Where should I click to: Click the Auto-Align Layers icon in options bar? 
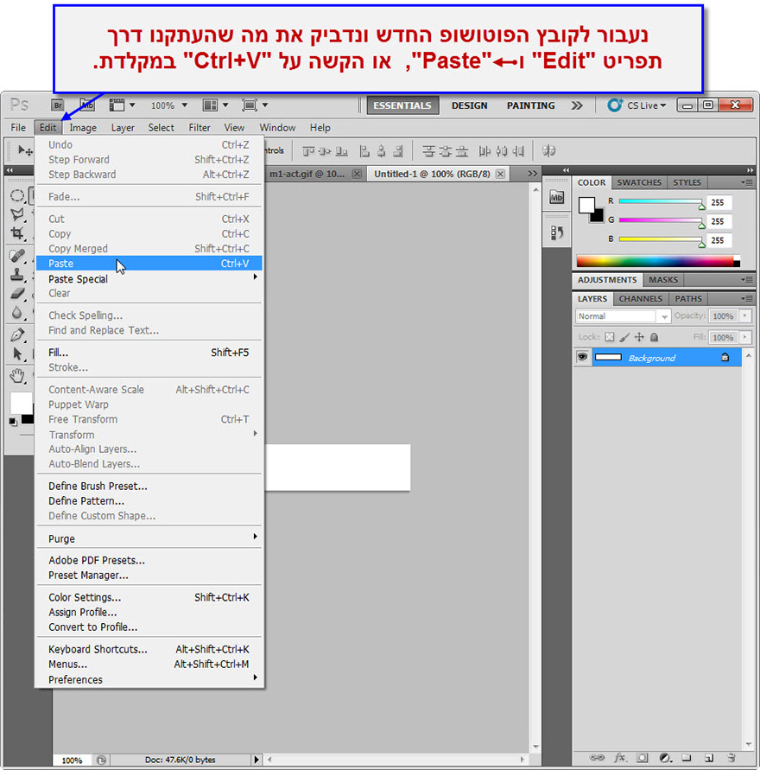pos(548,150)
